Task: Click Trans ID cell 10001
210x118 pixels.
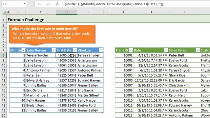Action: [x=124, y=55]
